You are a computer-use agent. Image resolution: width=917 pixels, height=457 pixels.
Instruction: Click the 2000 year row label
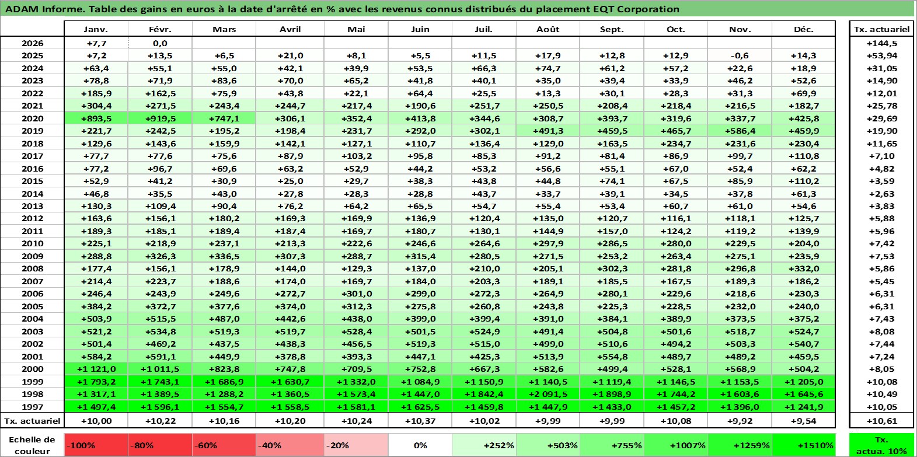32,369
